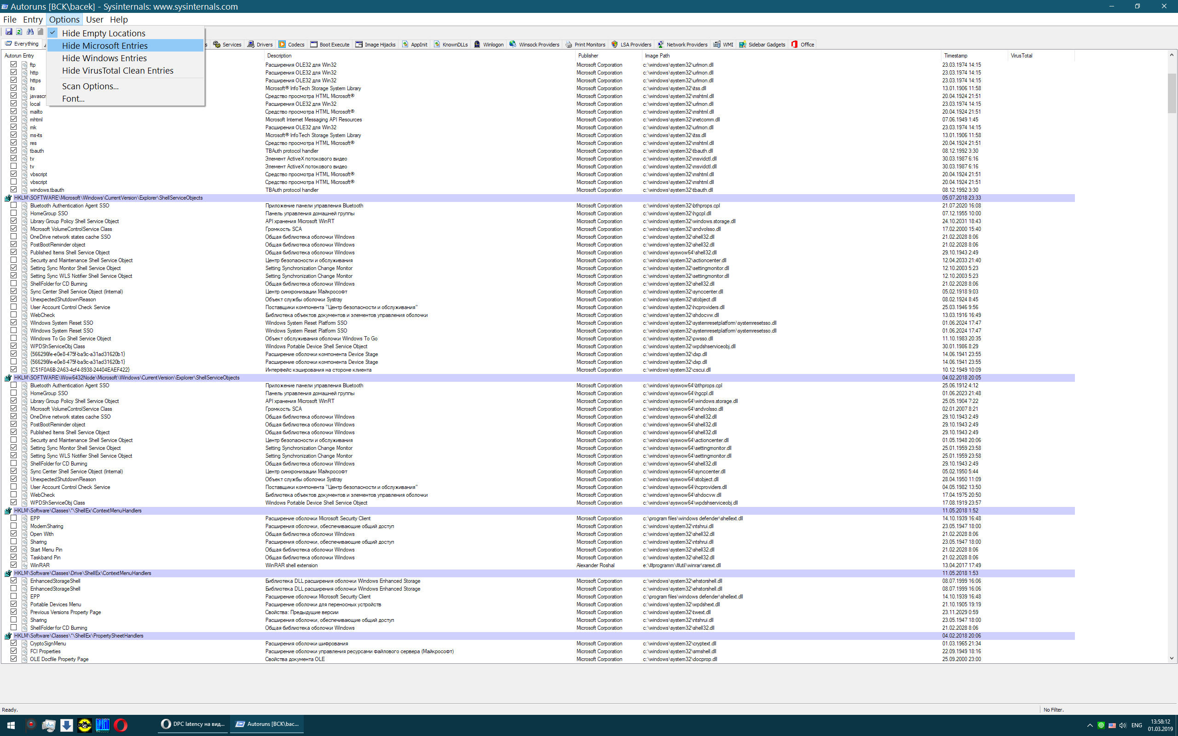Open Scan Options dialog
The image size is (1178, 736).
tap(90, 86)
